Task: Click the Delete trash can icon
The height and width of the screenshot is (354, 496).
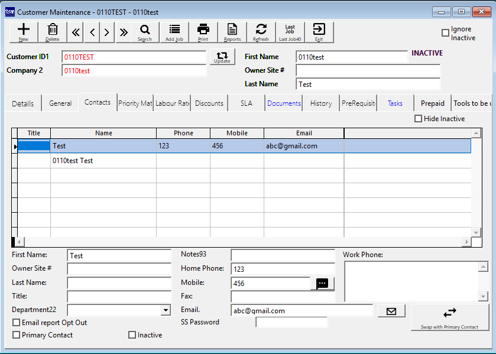Action: [x=53, y=32]
